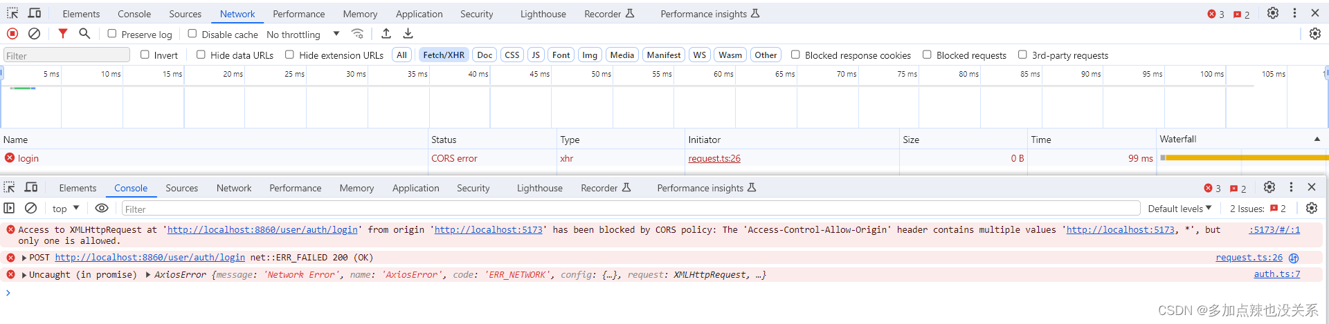Filter by WS request type
Viewport: 1329px width, 324px height.
(700, 55)
